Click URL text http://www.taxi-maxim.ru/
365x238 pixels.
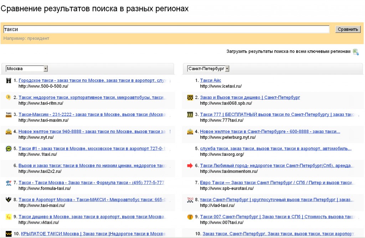pyautogui.click(x=43, y=120)
